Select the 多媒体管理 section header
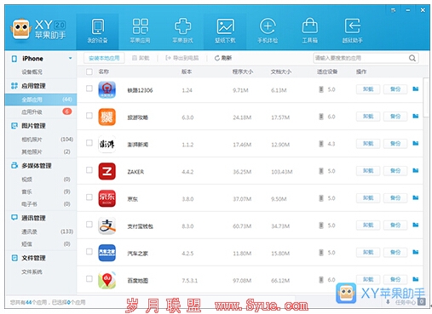This screenshot has height=314, width=432. click(37, 166)
